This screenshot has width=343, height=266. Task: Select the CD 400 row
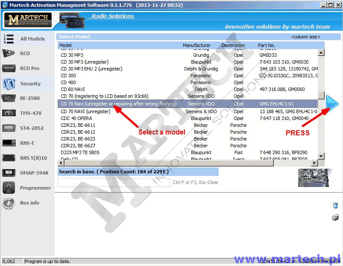click(188, 82)
